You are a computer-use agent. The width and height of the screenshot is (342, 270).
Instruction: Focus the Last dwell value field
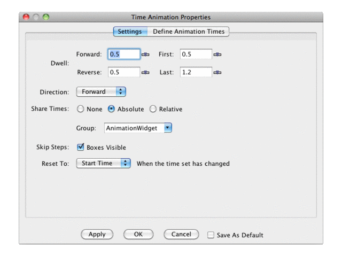point(196,72)
